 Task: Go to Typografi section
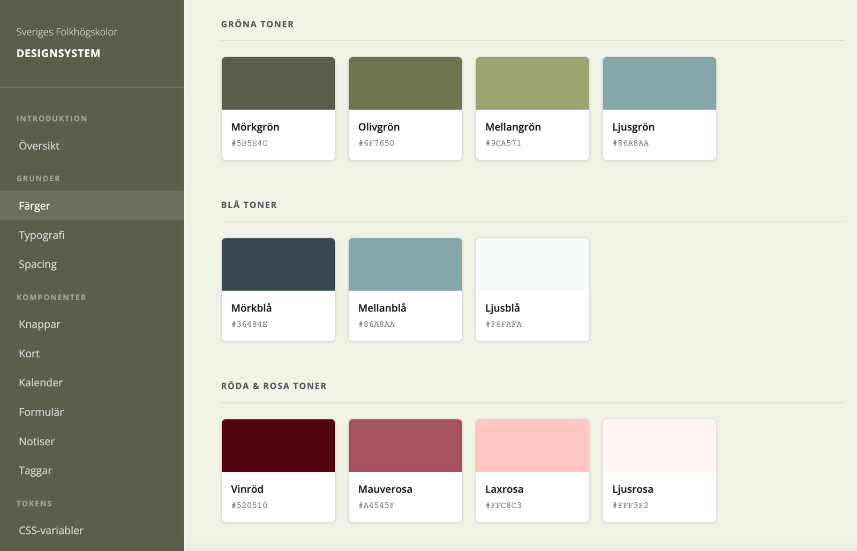click(x=92, y=235)
